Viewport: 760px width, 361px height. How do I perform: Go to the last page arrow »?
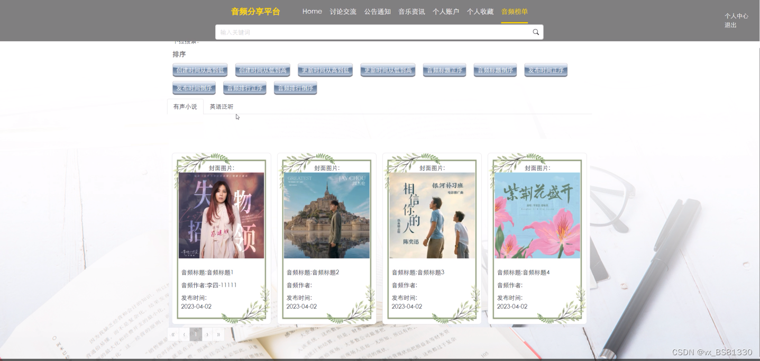click(218, 335)
